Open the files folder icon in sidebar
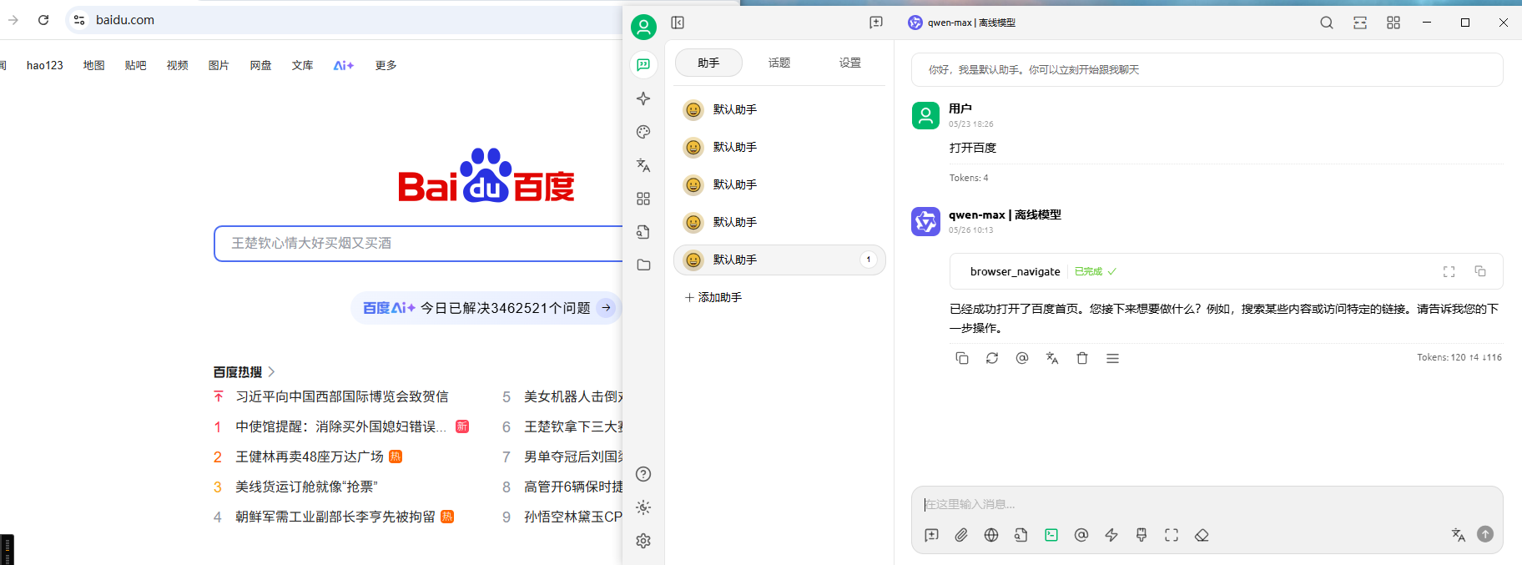This screenshot has height=565, width=1522. click(643, 265)
